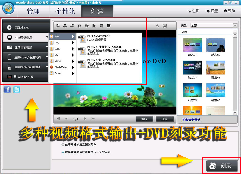Select 刻录成 DVD option
Viewport: 241px width, 174px height.
click(26, 27)
